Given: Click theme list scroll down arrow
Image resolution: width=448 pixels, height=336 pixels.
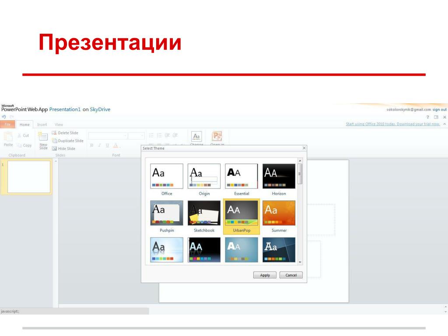Looking at the screenshot, I should click(300, 262).
